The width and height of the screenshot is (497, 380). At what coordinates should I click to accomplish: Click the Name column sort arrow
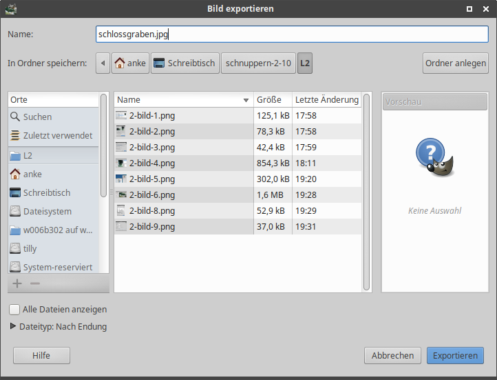246,100
